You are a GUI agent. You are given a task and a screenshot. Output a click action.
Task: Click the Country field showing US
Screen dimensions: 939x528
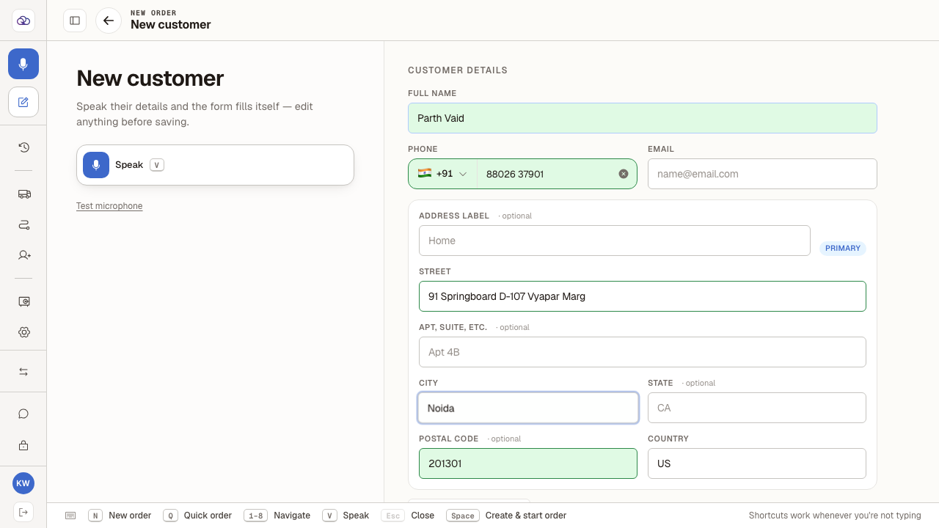(757, 463)
